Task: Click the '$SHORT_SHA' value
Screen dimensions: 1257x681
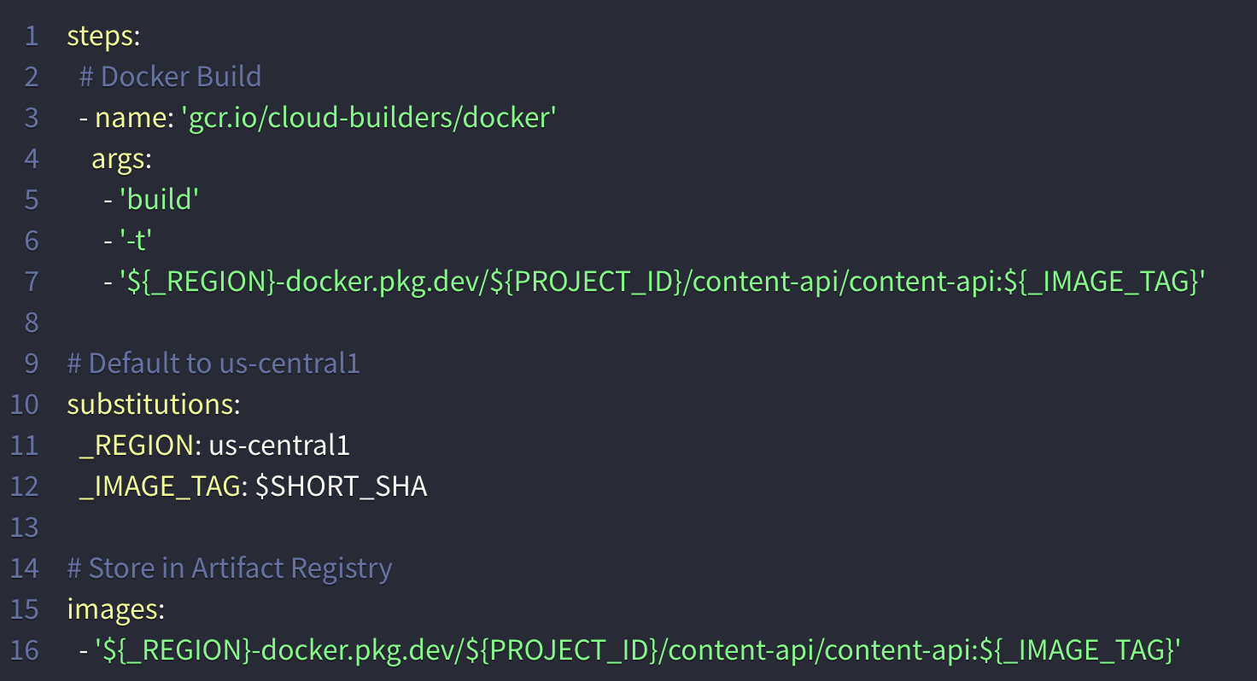Action: 342,486
